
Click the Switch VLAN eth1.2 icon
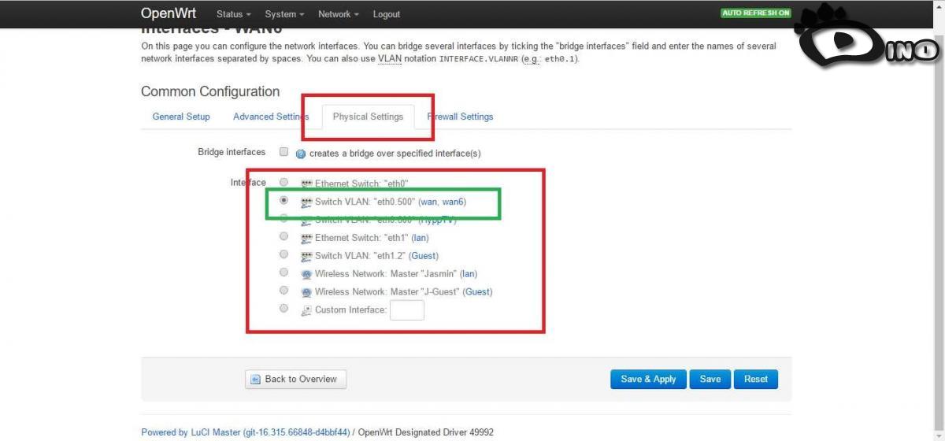click(x=307, y=257)
